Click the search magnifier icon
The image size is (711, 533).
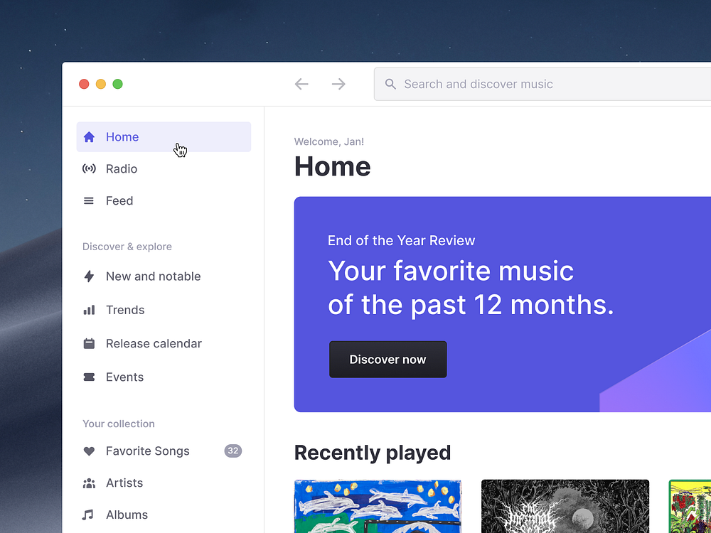tap(390, 84)
